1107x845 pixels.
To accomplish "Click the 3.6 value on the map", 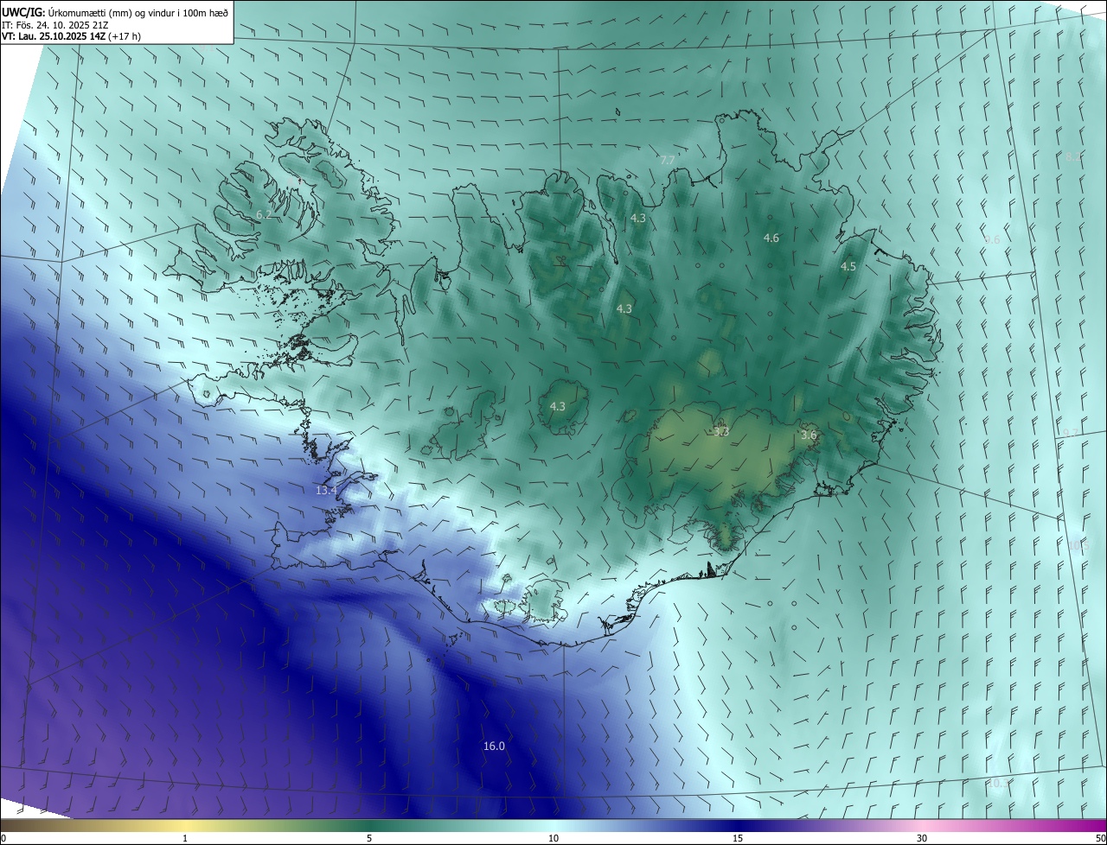I will pos(809,435).
